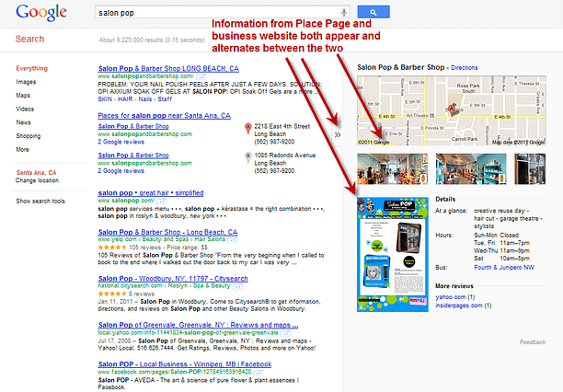Click the Google logo
563x392 pixels.
click(41, 13)
